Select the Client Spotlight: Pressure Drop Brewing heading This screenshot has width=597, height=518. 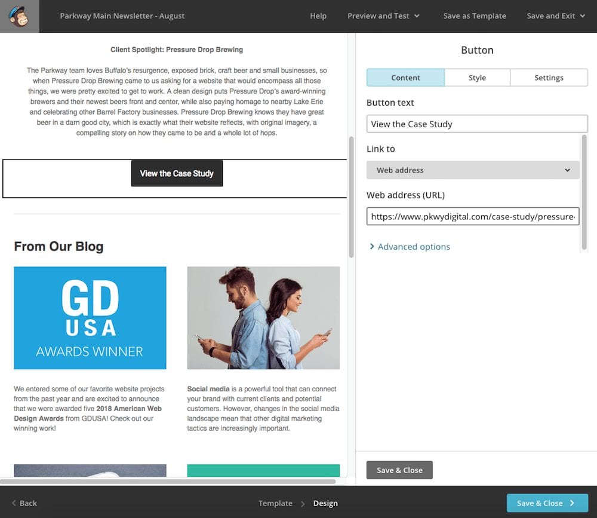click(177, 50)
